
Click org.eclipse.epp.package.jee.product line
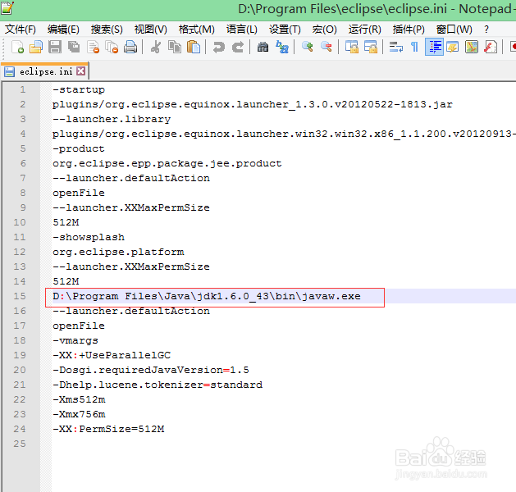(x=167, y=163)
